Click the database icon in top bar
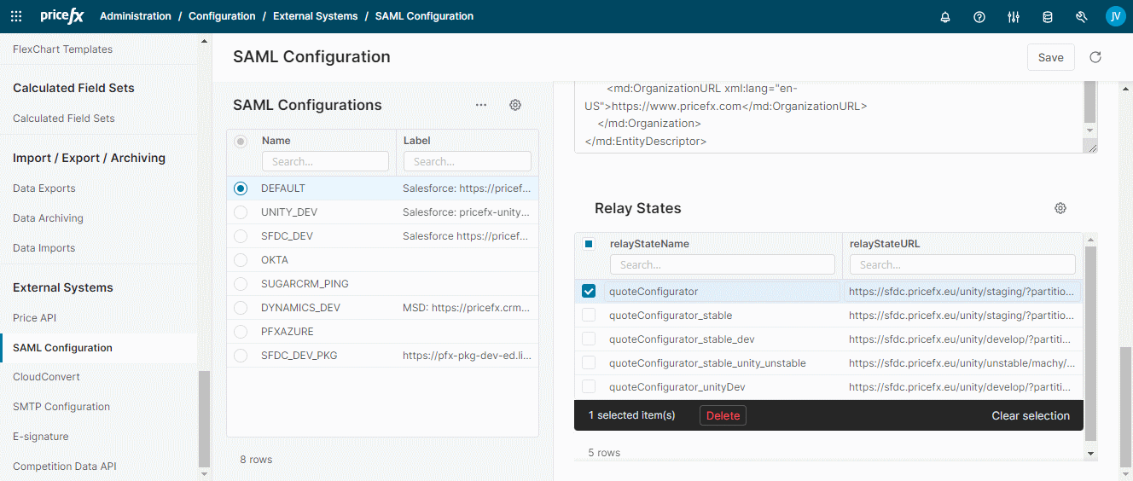The height and width of the screenshot is (481, 1133). (1048, 17)
